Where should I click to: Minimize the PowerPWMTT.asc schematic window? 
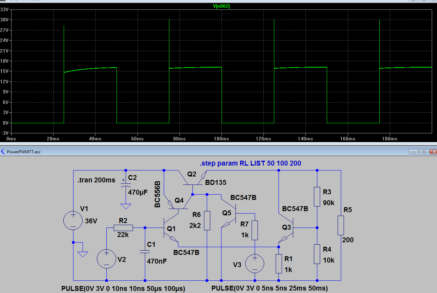pyautogui.click(x=413, y=152)
